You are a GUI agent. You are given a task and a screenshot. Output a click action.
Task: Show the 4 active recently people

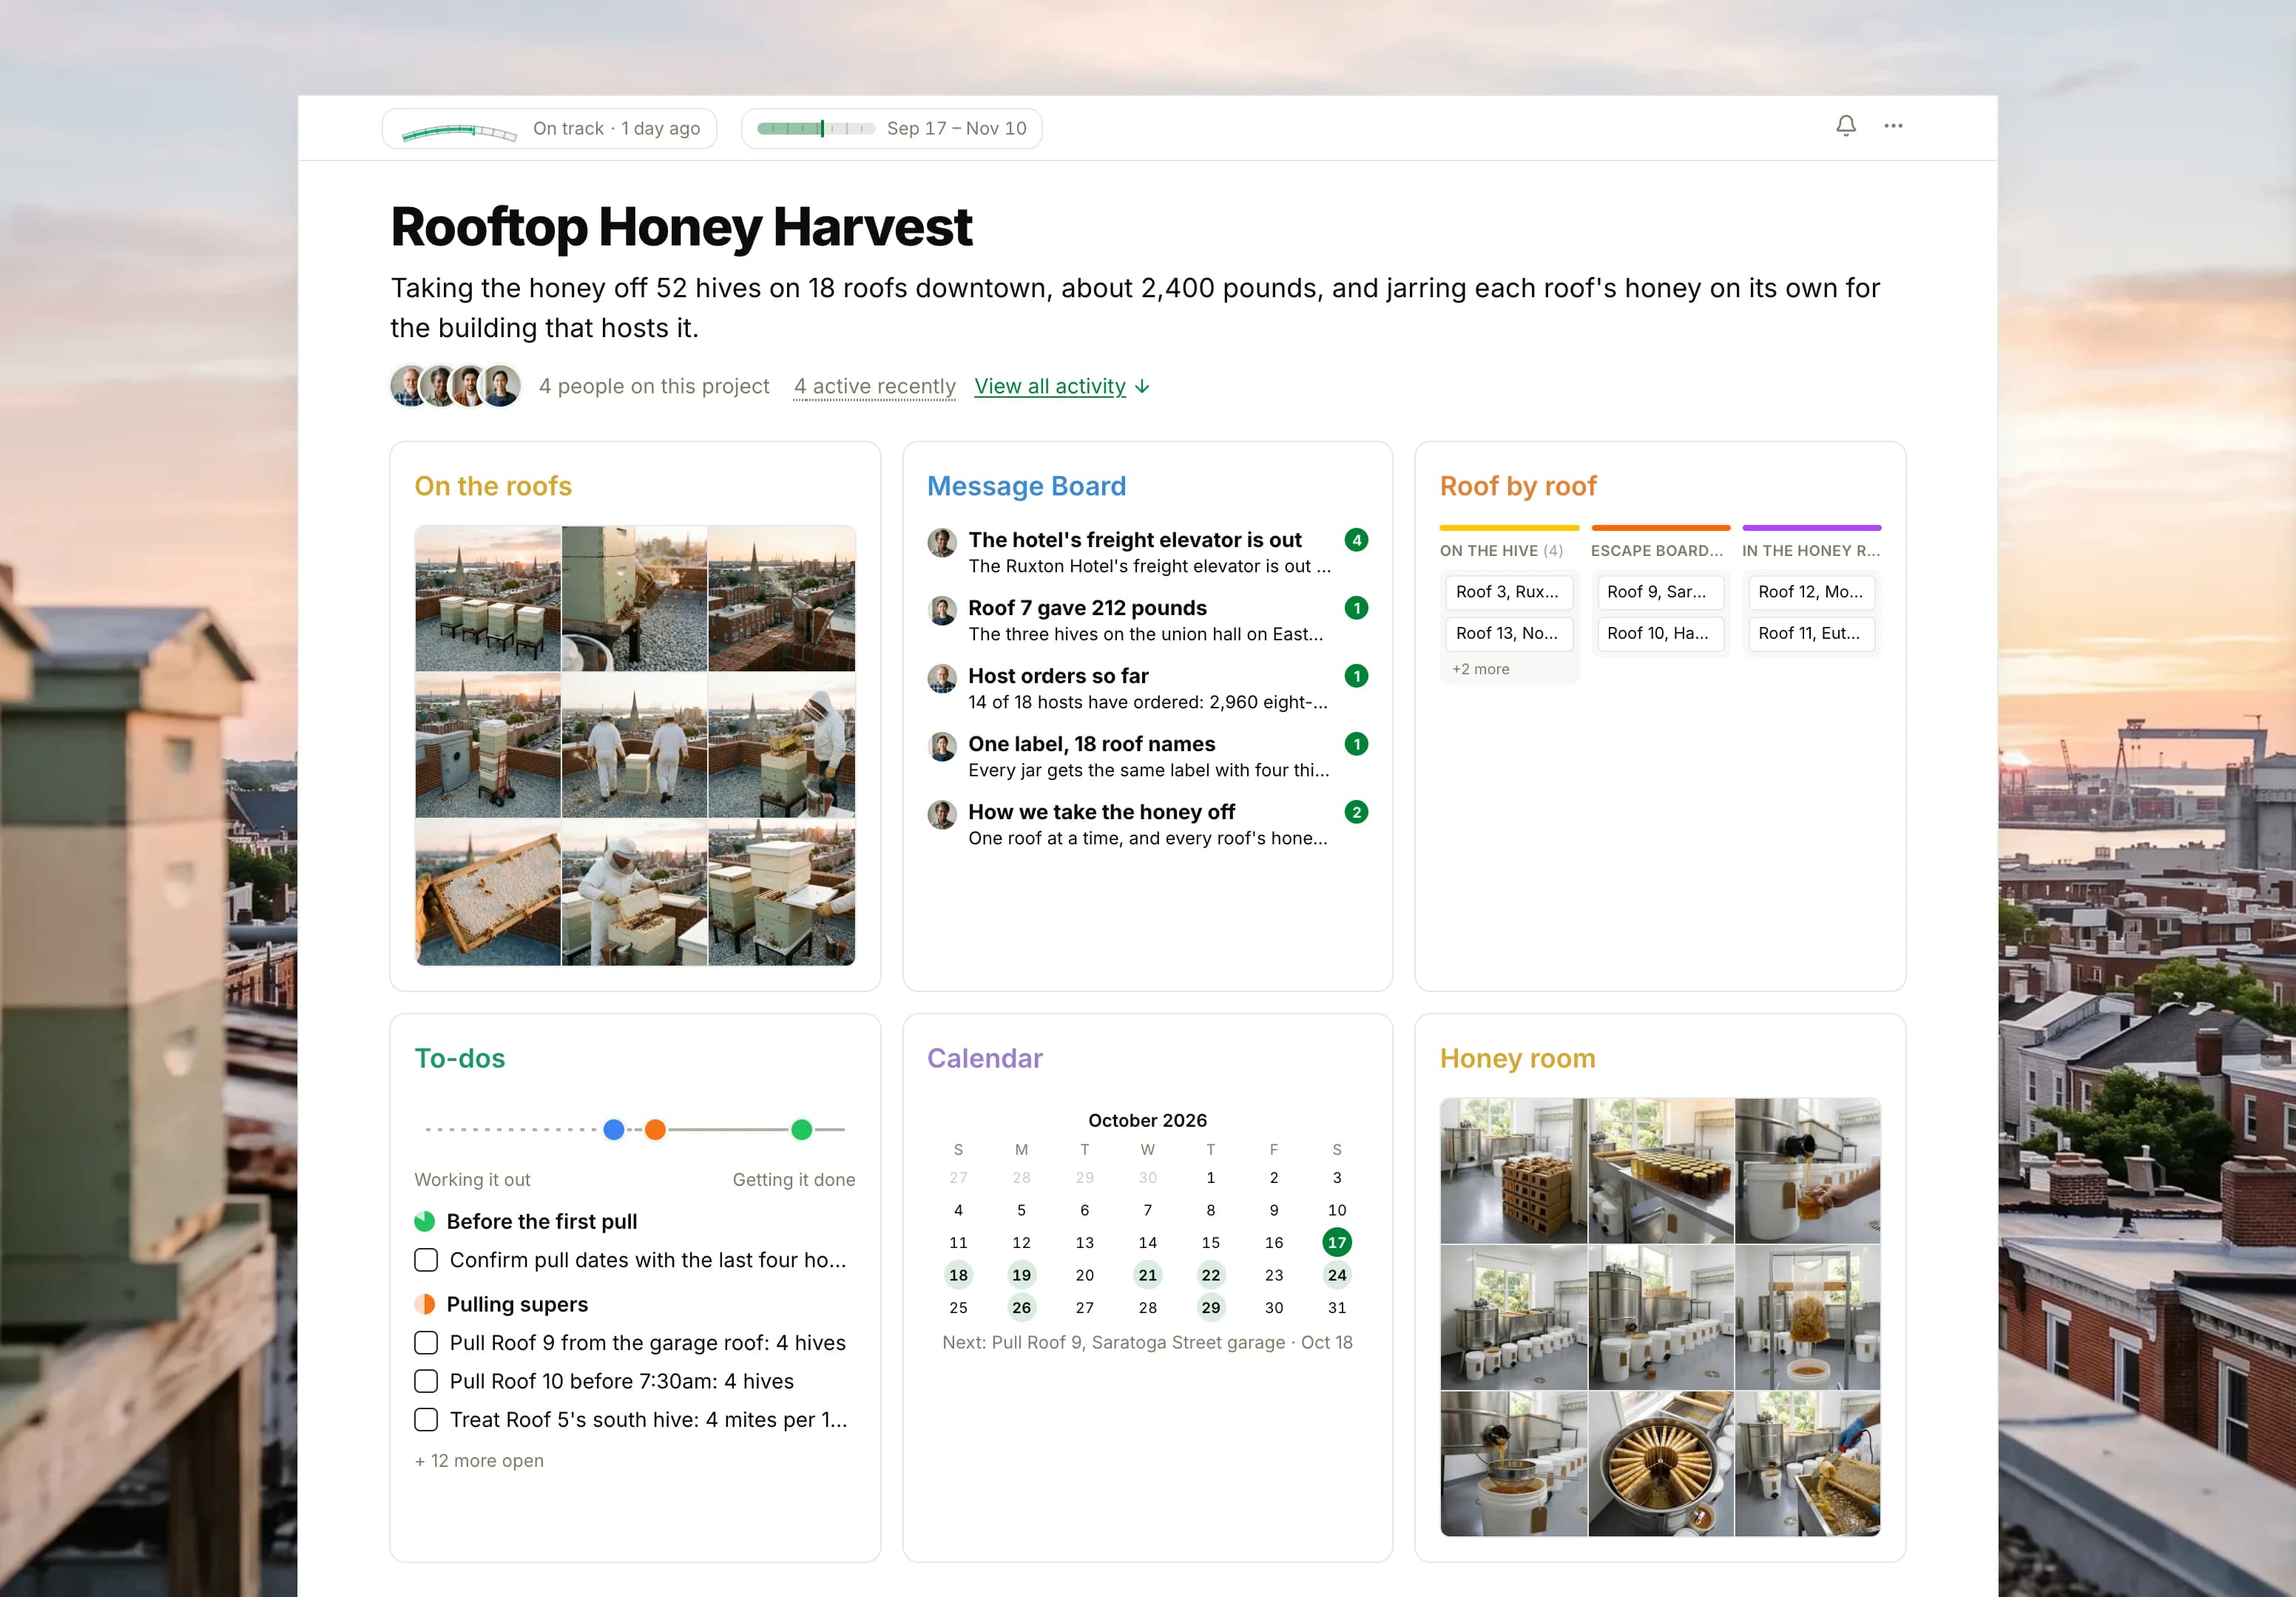pos(875,387)
